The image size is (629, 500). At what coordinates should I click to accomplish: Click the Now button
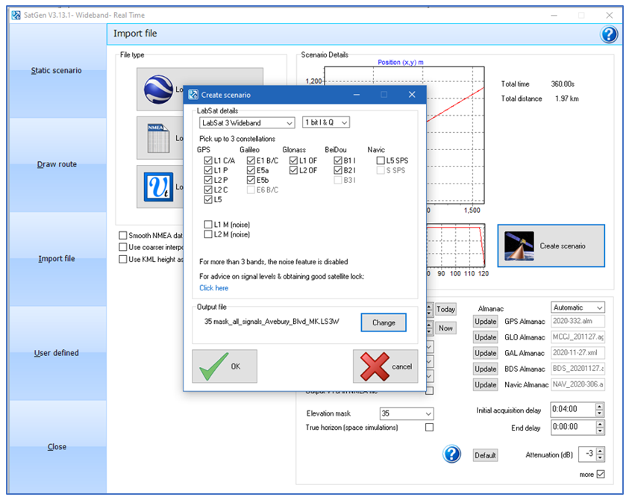point(445,328)
